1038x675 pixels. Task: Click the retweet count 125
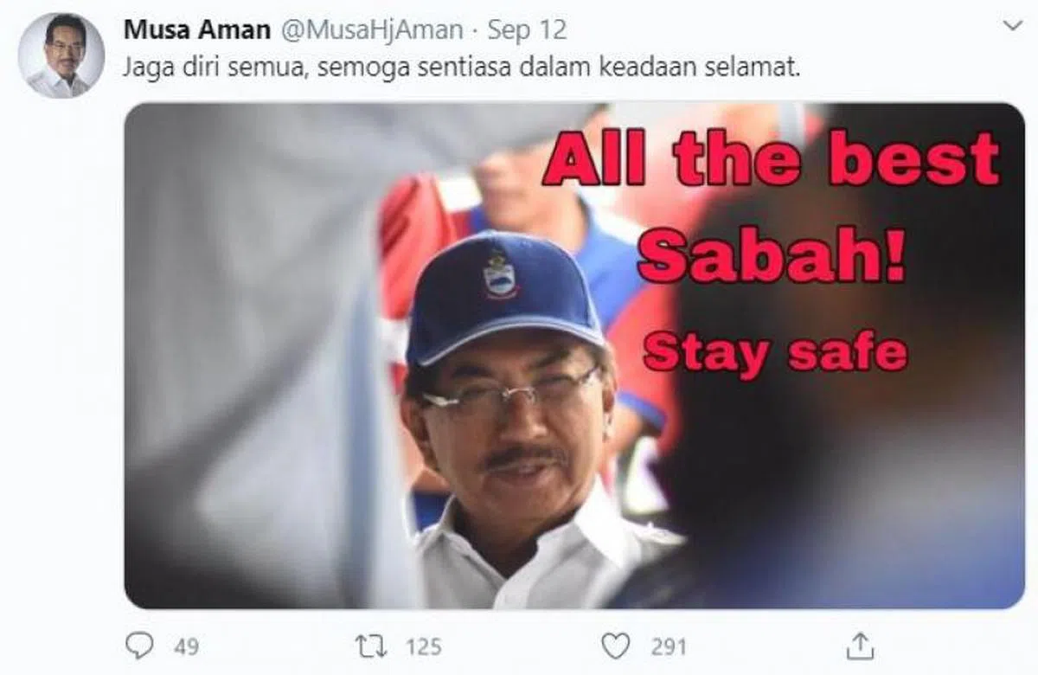(x=423, y=646)
